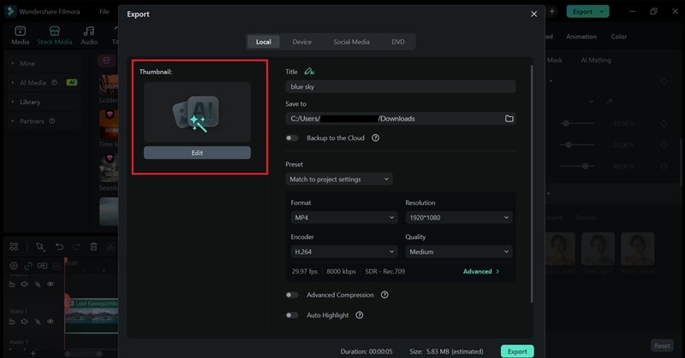Toggle lock icon on Video 1 track
This screenshot has height=358, width=685.
coord(12,321)
